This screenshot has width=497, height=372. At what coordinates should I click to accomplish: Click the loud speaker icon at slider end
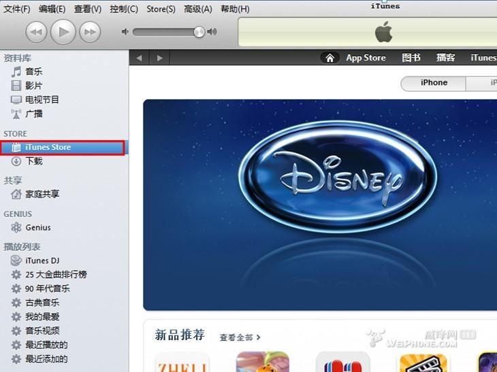point(212,32)
